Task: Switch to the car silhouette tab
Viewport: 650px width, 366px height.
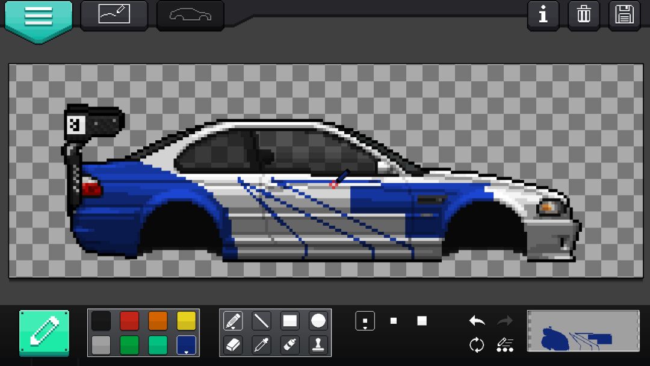Action: 190,15
